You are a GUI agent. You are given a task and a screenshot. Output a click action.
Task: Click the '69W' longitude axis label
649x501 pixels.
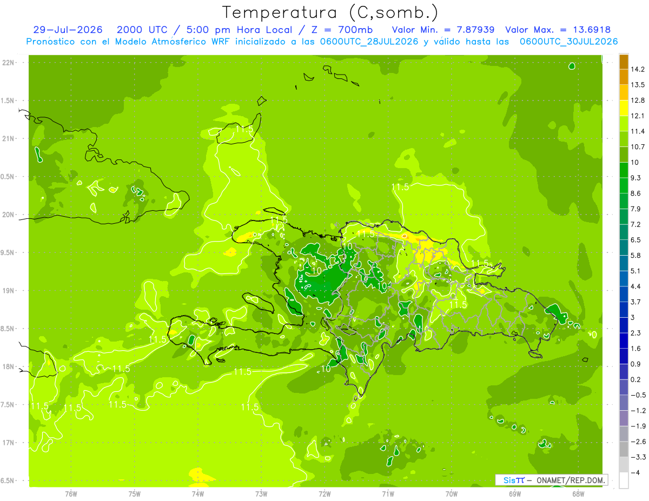515,493
